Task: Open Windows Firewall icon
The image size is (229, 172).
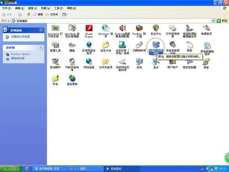Action: (x=139, y=28)
